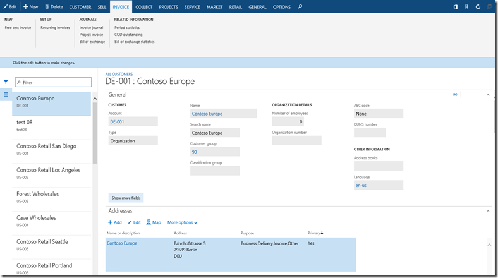Select Contoso Retail Portland customer
Screen dimensions: 498x278
(x=51, y=268)
